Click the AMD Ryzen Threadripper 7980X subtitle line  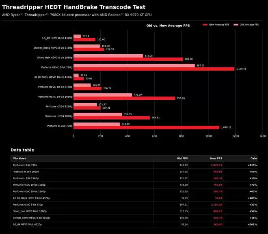tap(77, 15)
